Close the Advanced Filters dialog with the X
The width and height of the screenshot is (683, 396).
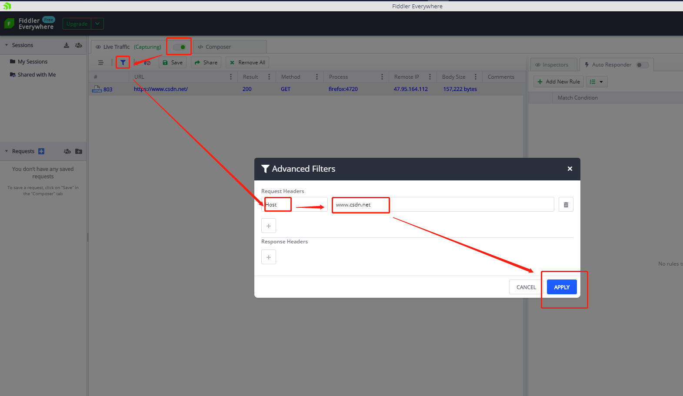(x=570, y=169)
